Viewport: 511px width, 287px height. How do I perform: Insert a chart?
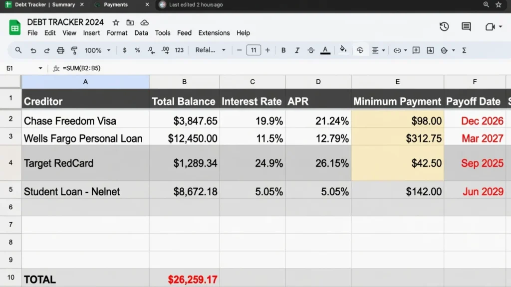(x=430, y=50)
